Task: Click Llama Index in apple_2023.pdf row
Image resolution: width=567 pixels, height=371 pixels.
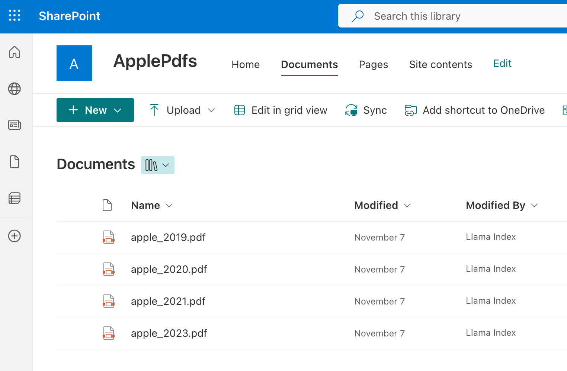Action: pyautogui.click(x=491, y=333)
